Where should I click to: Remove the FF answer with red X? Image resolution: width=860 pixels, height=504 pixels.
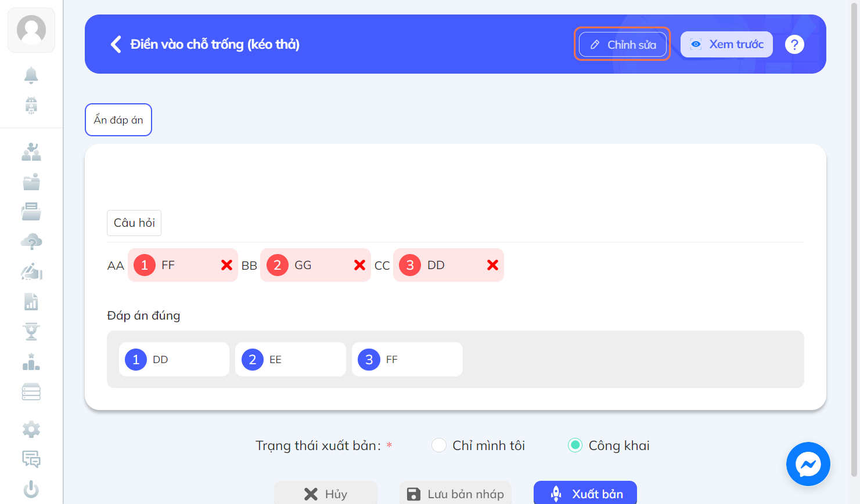pyautogui.click(x=226, y=265)
